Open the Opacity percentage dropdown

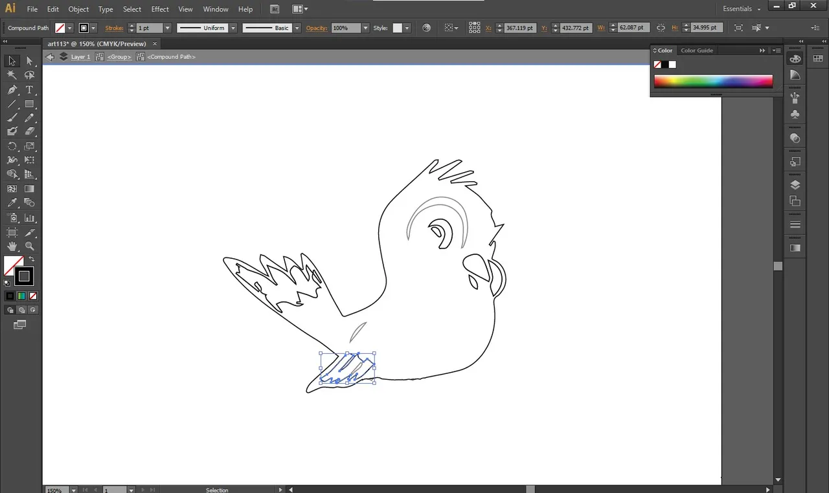(x=365, y=28)
